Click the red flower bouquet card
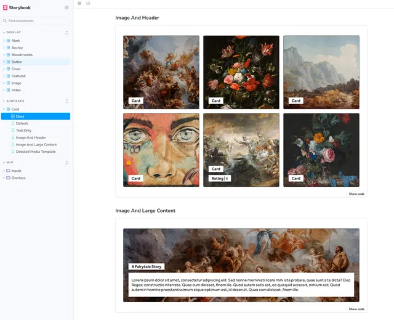The image size is (394, 320). [x=241, y=72]
